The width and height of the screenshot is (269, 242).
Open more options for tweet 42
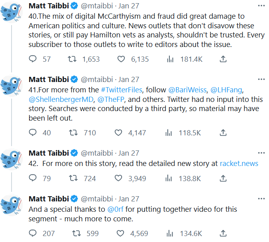pyautogui.click(x=261, y=153)
